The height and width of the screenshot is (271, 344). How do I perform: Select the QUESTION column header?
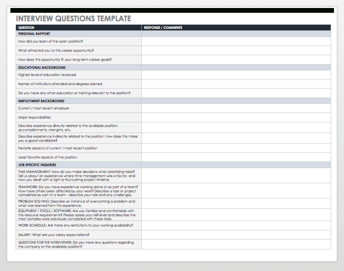[78, 28]
